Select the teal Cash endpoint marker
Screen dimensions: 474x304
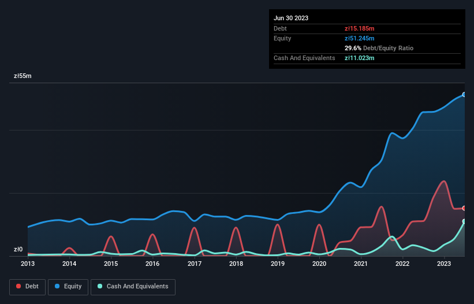tap(464, 221)
